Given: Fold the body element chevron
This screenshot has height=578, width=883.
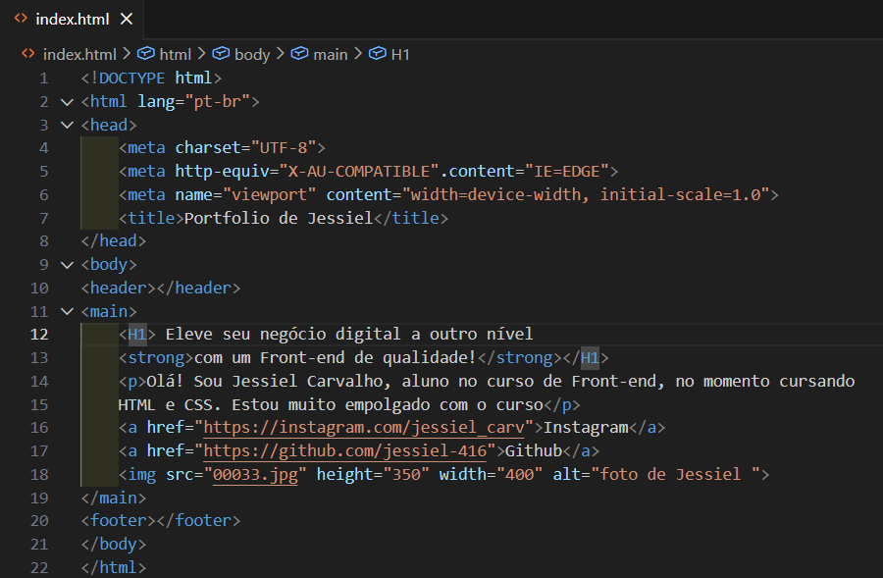Looking at the screenshot, I should pos(67,264).
